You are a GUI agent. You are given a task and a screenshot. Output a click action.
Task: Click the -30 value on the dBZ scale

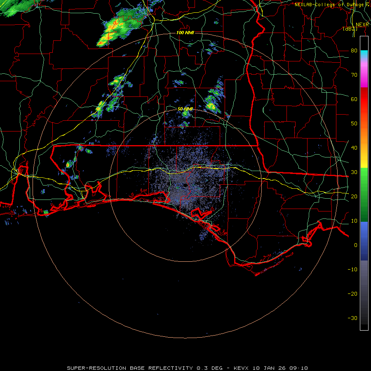(x=352, y=318)
